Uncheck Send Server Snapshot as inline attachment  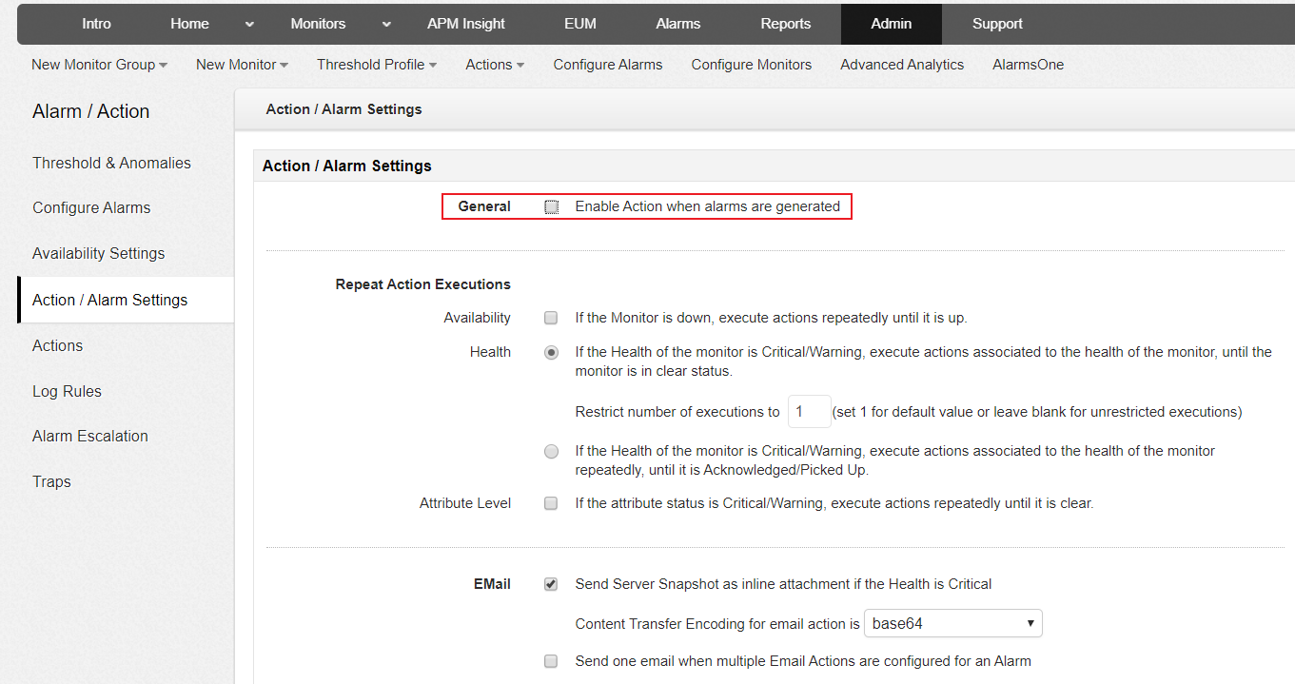[551, 584]
